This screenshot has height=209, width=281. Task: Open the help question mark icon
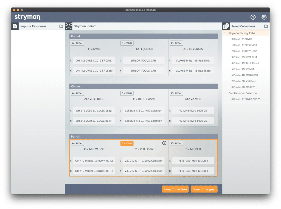click(253, 17)
